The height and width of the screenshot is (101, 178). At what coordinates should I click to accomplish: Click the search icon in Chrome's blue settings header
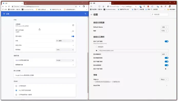86,14
